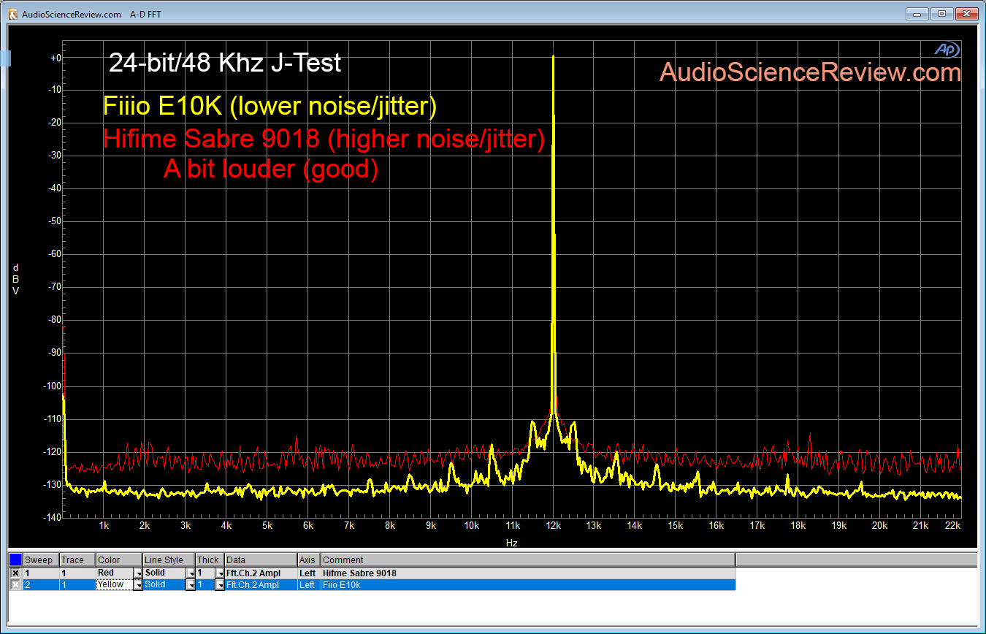Image resolution: width=986 pixels, height=634 pixels.
Task: Click the Comment column header
Action: pyautogui.click(x=528, y=560)
